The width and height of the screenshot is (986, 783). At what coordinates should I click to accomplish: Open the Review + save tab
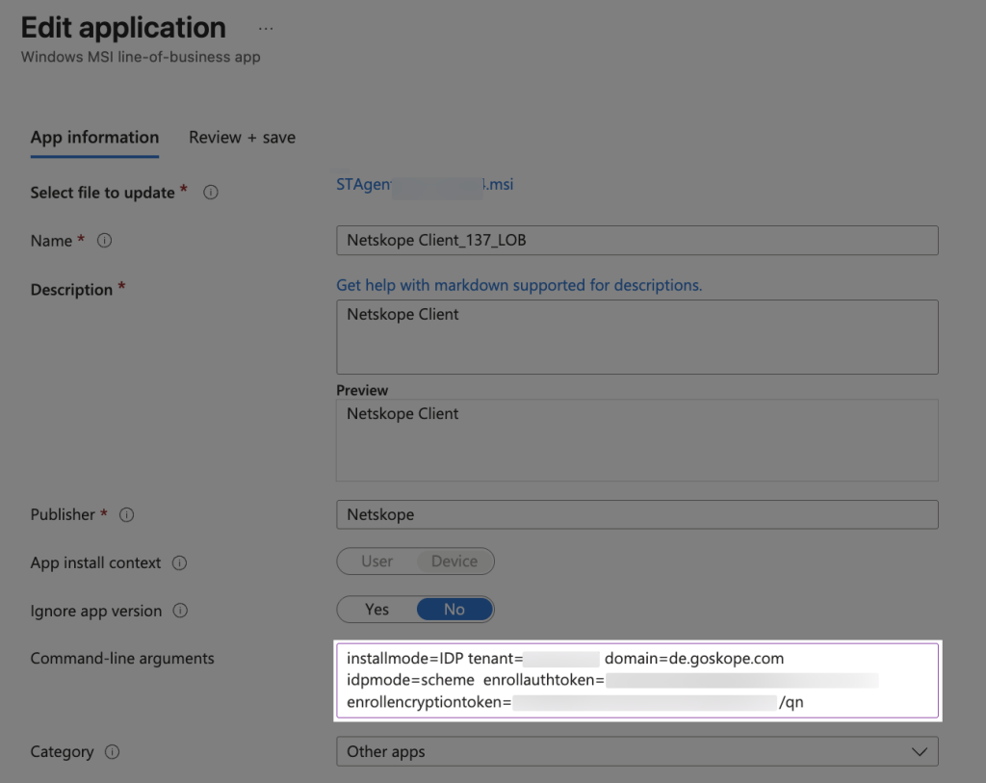pos(242,137)
